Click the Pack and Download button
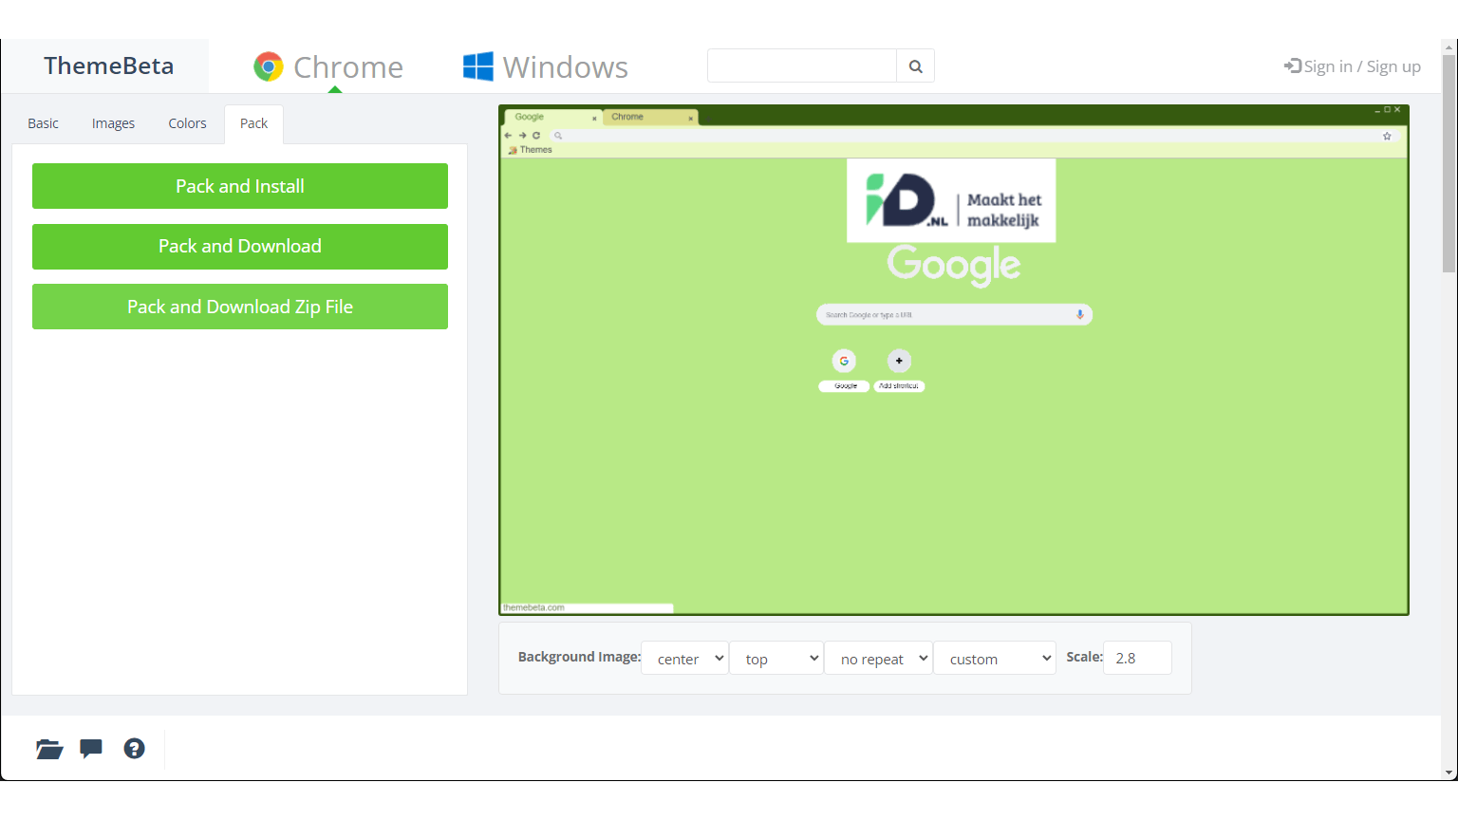Viewport: 1458px width, 820px height. pyautogui.click(x=240, y=247)
